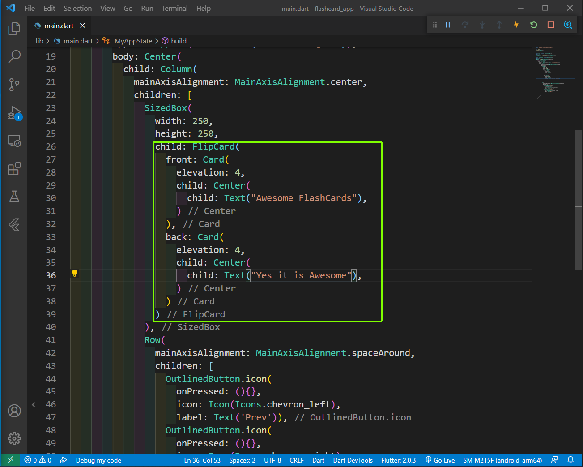Change language mode via Dart
The width and height of the screenshot is (583, 467).
(318, 460)
